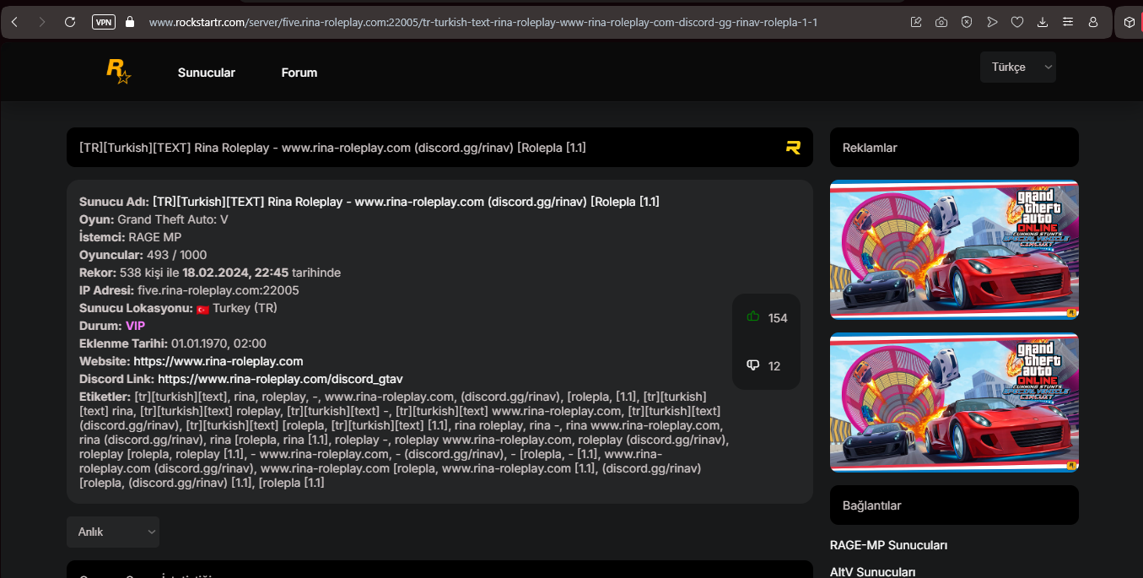Go back using the browser back arrow
This screenshot has height=578, width=1143.
coord(14,22)
